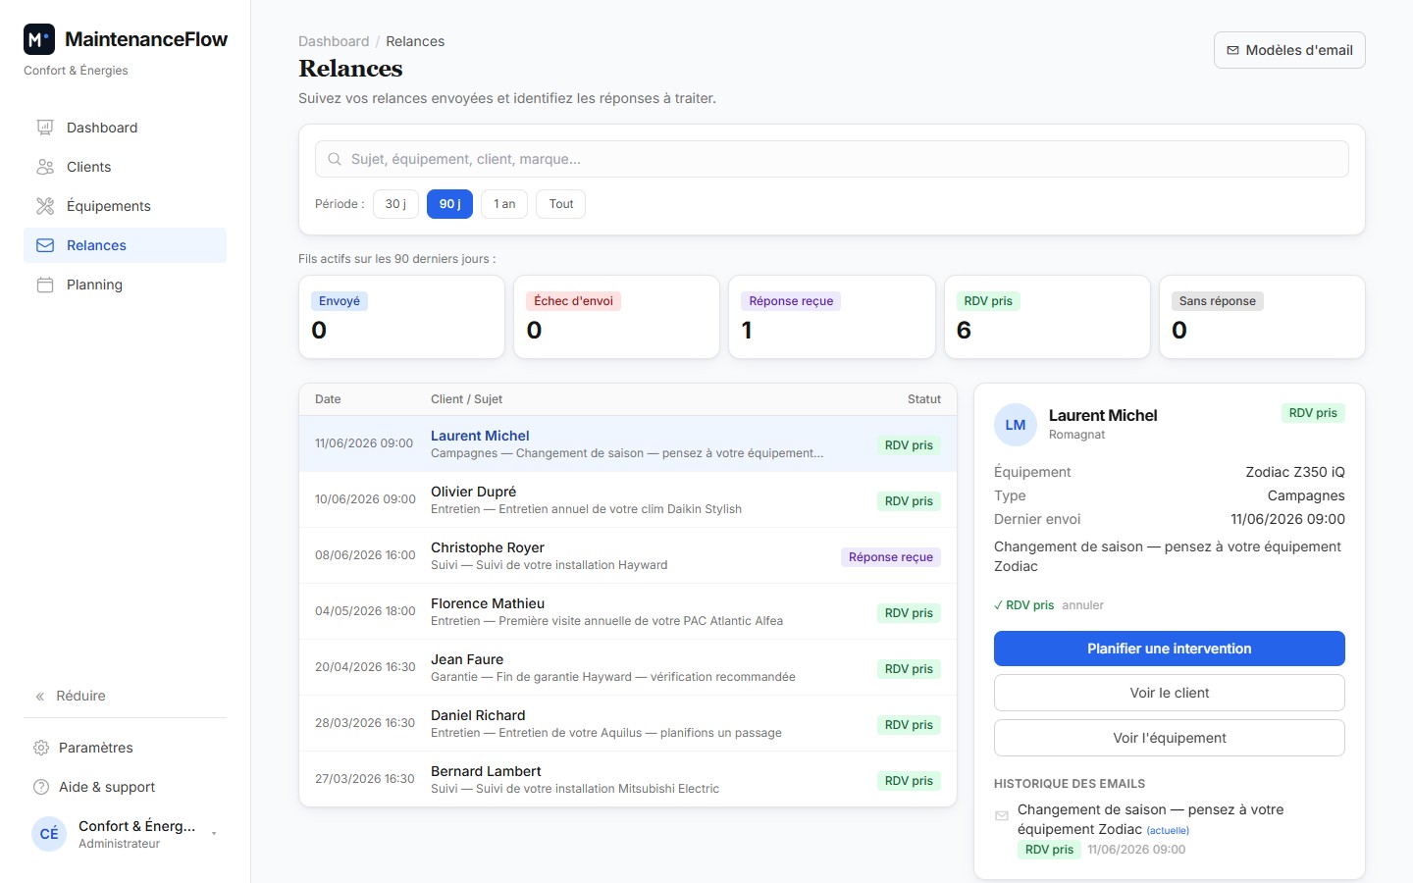Open the history email about Zodiac season change
The width and height of the screenshot is (1413, 883).
1170,829
